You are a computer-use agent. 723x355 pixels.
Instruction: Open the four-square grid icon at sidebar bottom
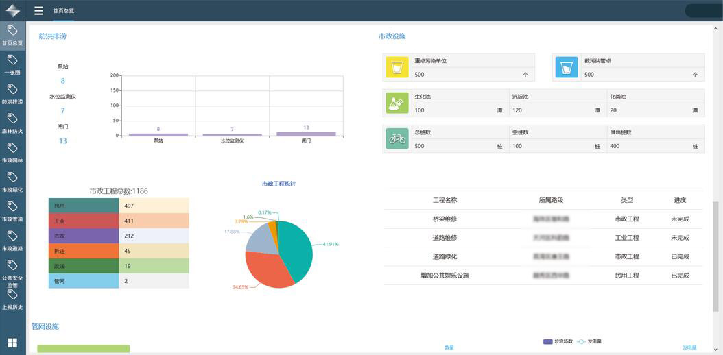tap(12, 343)
